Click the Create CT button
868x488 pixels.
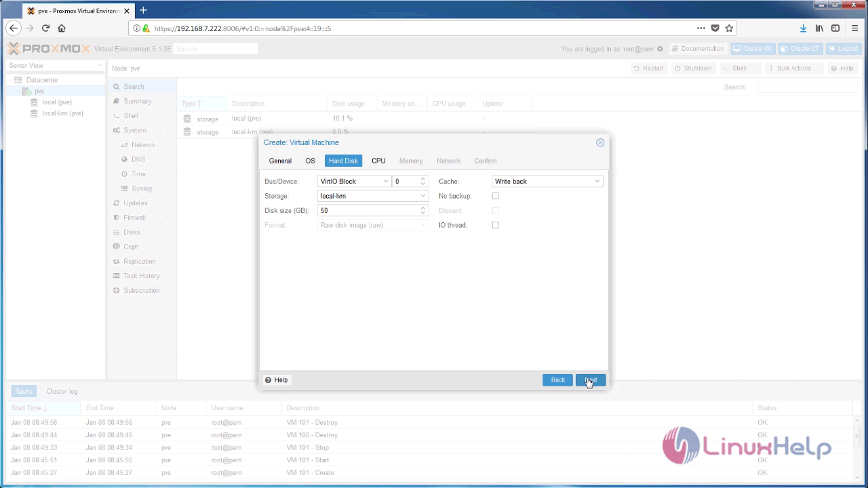click(800, 49)
